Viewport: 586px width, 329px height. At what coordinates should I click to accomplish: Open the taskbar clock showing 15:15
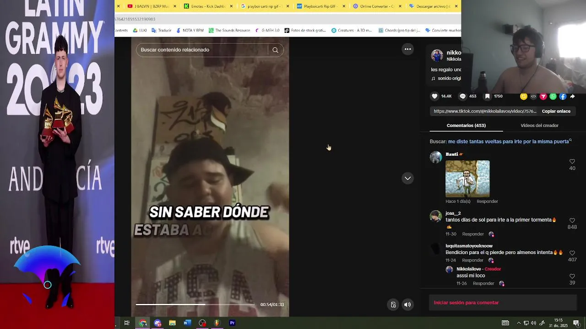point(558,323)
